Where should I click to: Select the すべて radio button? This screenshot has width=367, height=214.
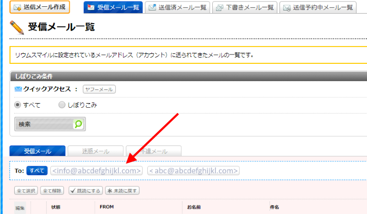[x=17, y=105]
